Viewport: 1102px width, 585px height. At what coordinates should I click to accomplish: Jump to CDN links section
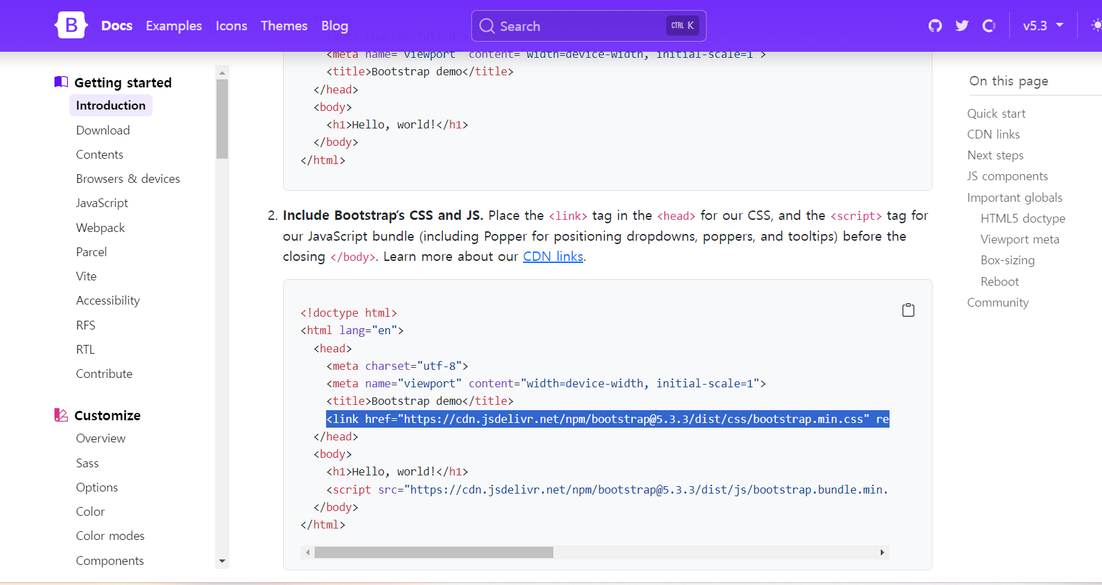pyautogui.click(x=994, y=134)
